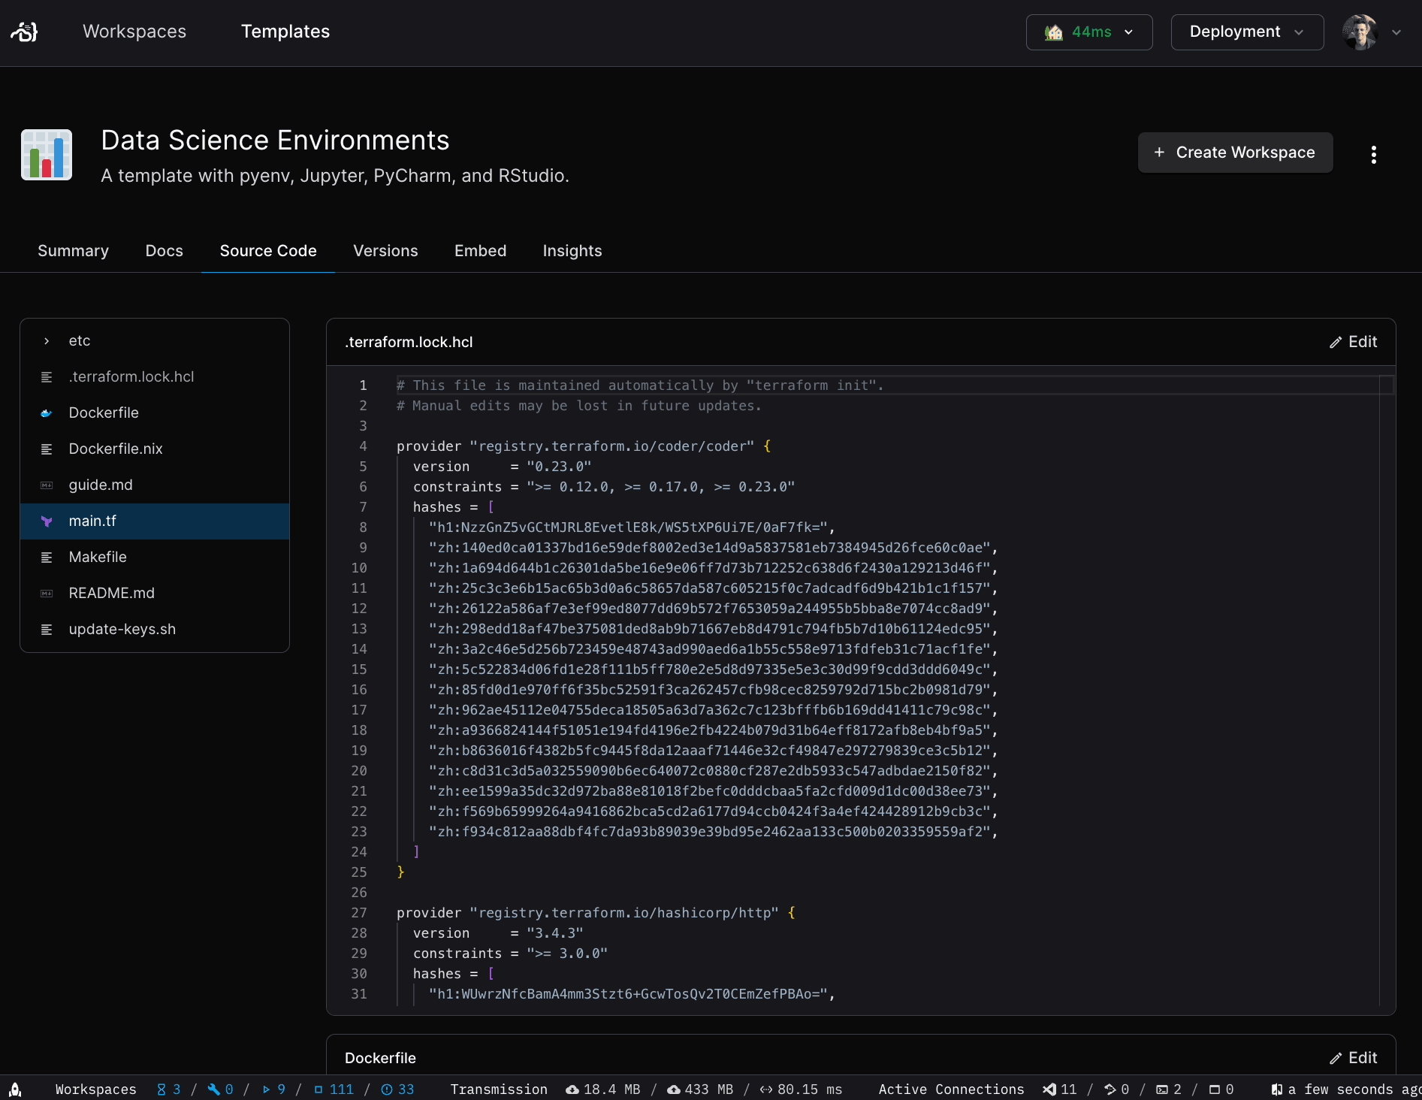1422x1100 pixels.
Task: Select the Source Code tab
Action: coord(268,251)
